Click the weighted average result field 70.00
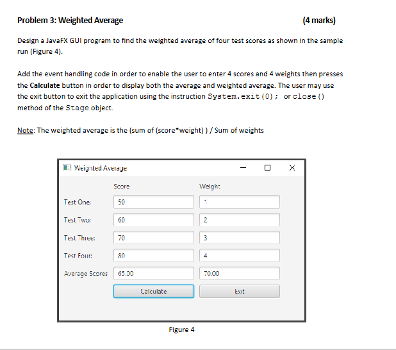The width and height of the screenshot is (396, 350). [x=240, y=274]
